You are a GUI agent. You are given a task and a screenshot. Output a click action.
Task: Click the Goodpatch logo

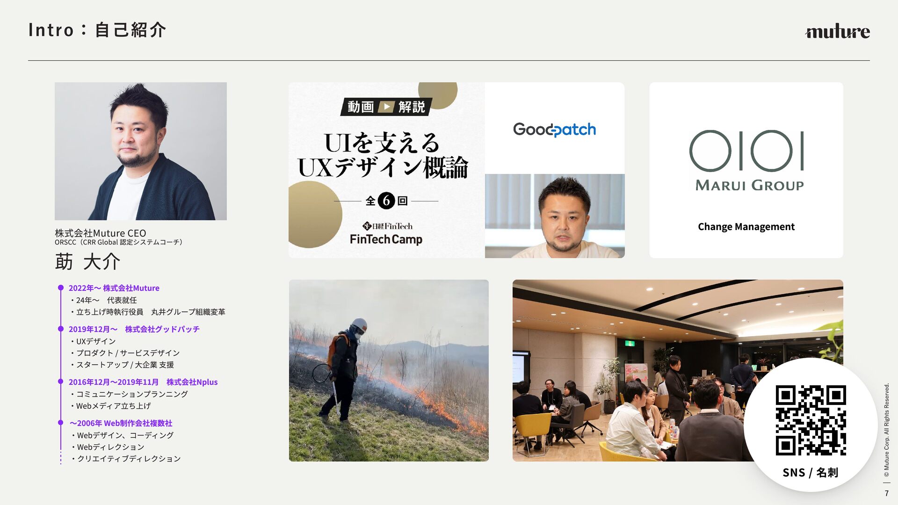coord(554,129)
